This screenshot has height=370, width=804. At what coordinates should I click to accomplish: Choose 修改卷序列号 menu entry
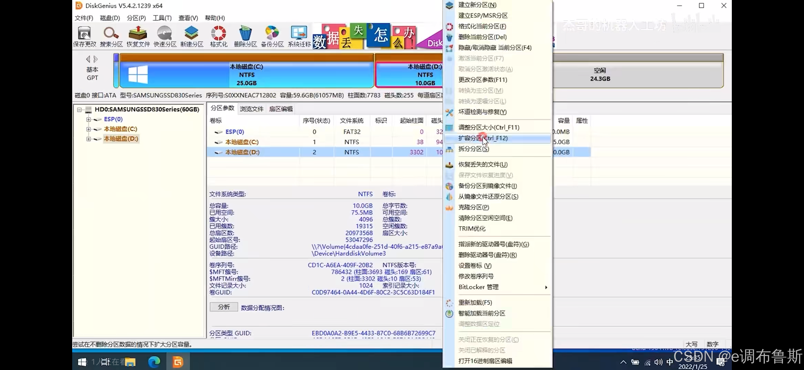497,276
